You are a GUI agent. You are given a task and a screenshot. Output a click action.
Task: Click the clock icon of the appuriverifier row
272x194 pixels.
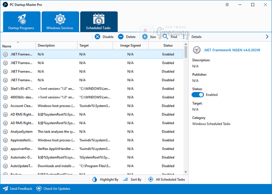click(6, 149)
